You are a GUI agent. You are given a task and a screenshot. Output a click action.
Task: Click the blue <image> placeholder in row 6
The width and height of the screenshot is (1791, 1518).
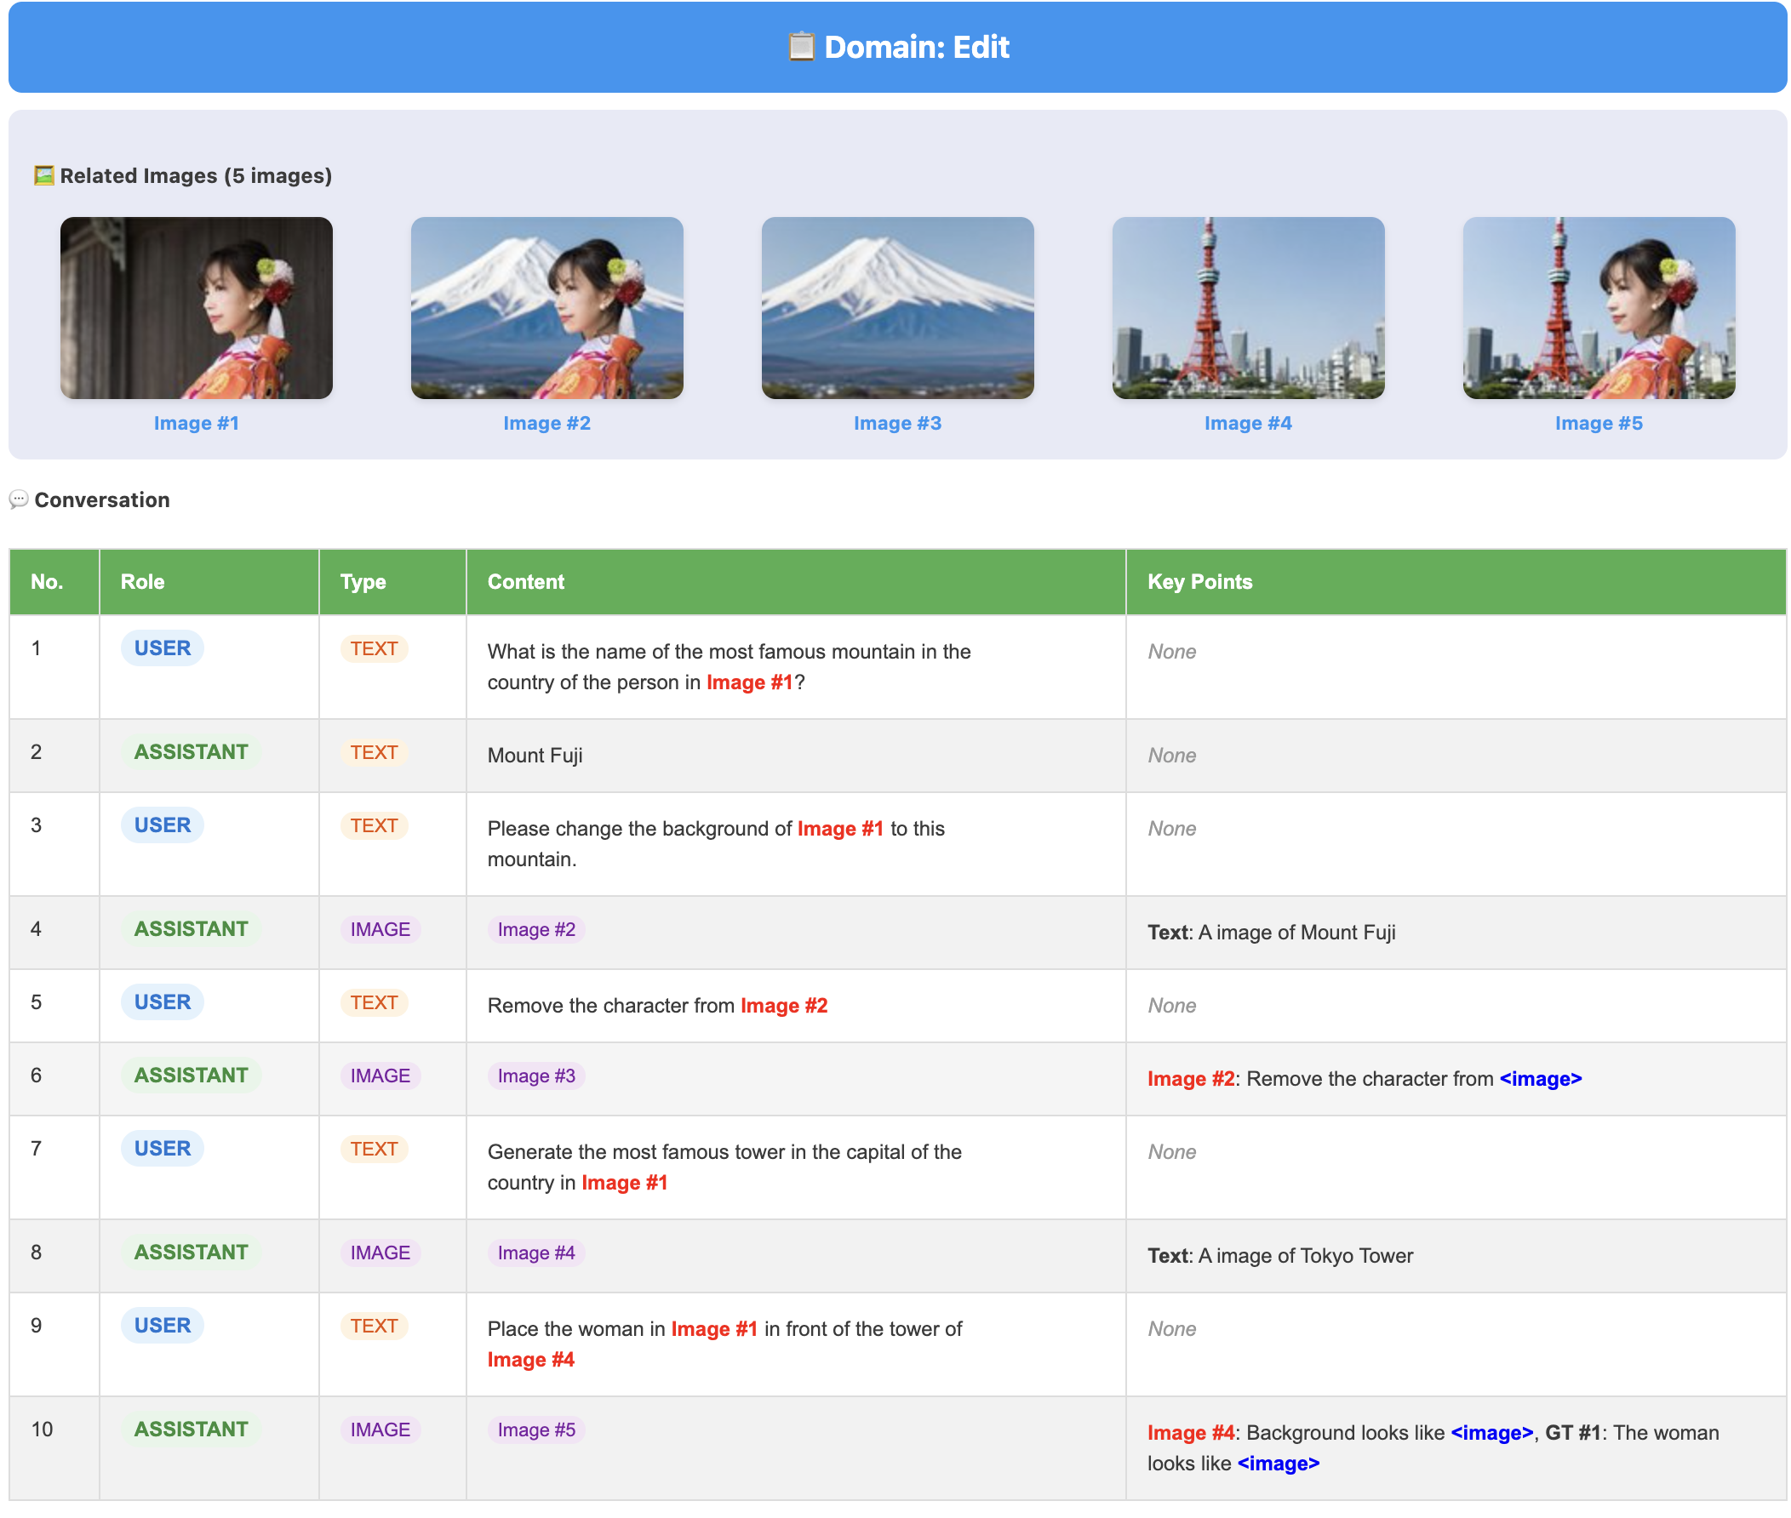pyautogui.click(x=1540, y=1078)
